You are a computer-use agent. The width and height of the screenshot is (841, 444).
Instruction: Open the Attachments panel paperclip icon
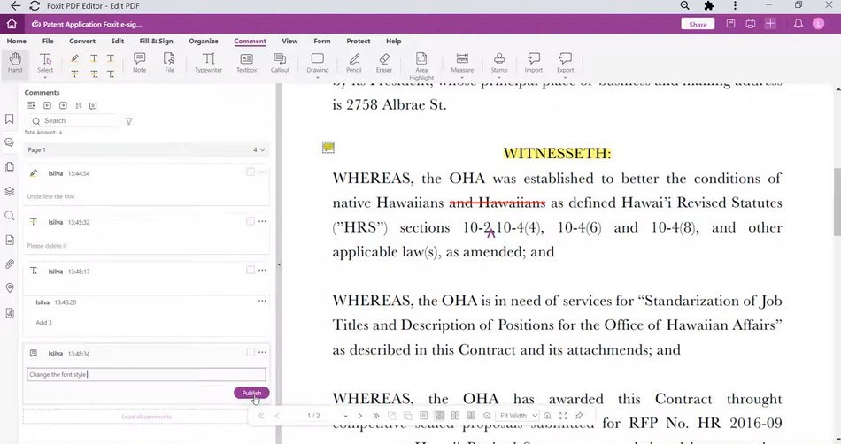[x=10, y=264]
